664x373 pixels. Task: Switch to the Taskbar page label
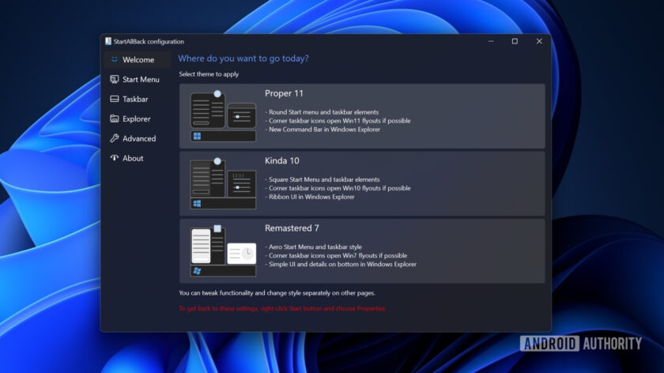(x=135, y=100)
